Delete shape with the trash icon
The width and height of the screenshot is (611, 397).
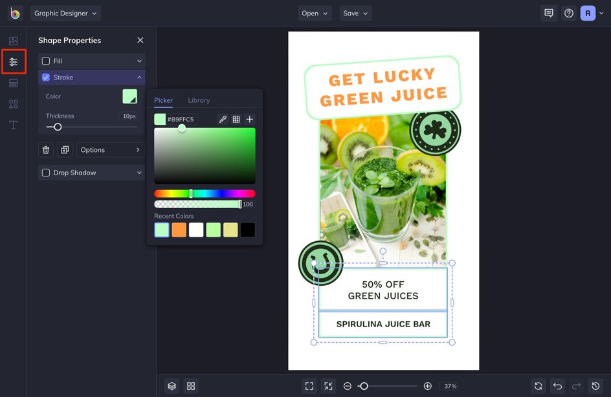(x=46, y=150)
